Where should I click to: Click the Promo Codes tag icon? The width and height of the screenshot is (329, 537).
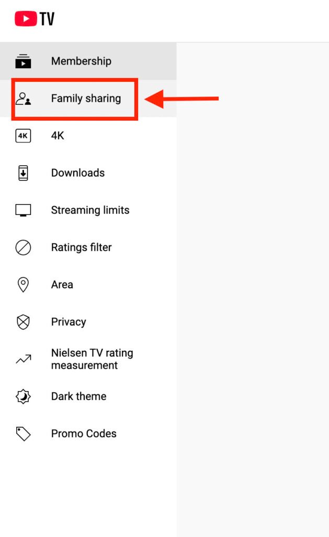coord(23,434)
